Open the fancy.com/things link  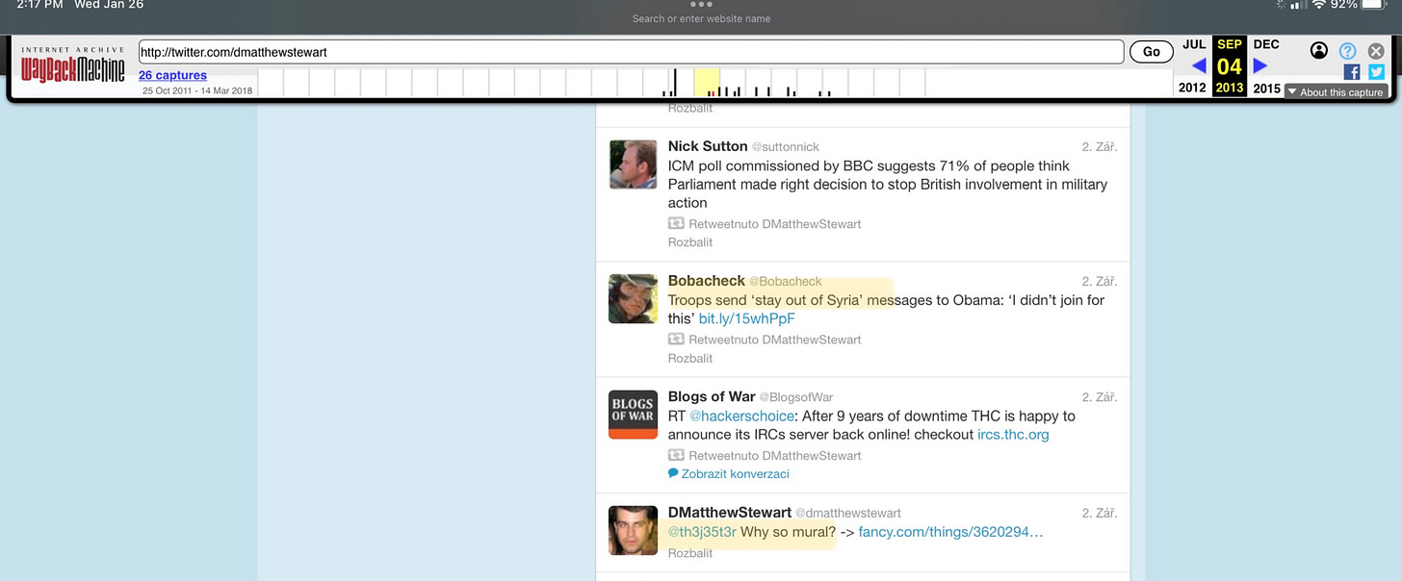click(x=950, y=532)
